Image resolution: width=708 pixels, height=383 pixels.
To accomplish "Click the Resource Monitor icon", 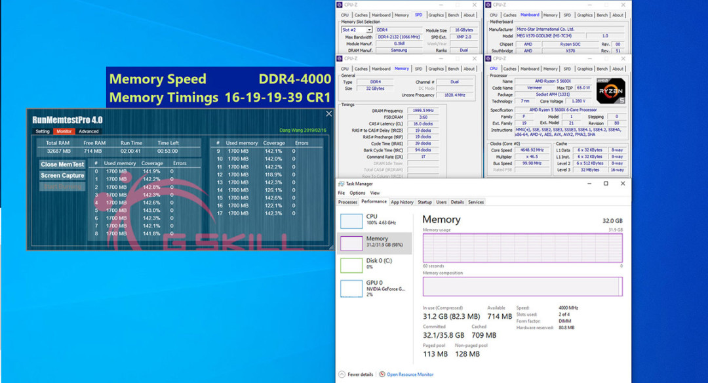I will click(382, 374).
